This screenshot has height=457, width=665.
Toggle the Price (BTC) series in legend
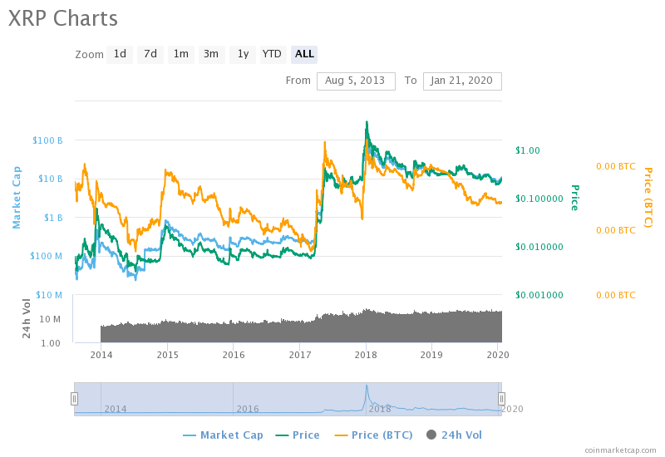(373, 435)
